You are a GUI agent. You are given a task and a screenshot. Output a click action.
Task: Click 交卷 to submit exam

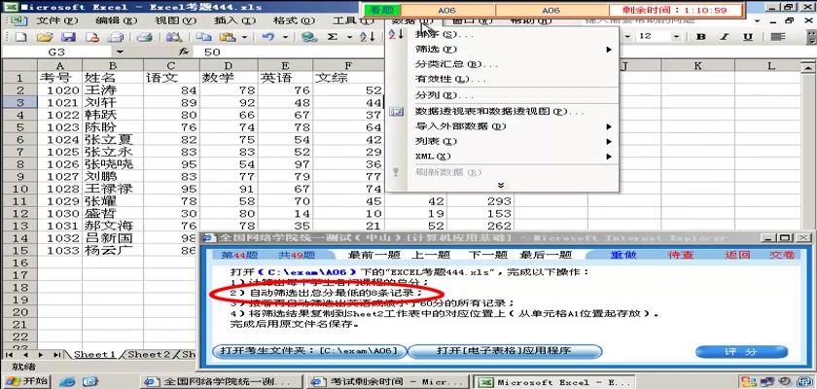[x=782, y=255]
